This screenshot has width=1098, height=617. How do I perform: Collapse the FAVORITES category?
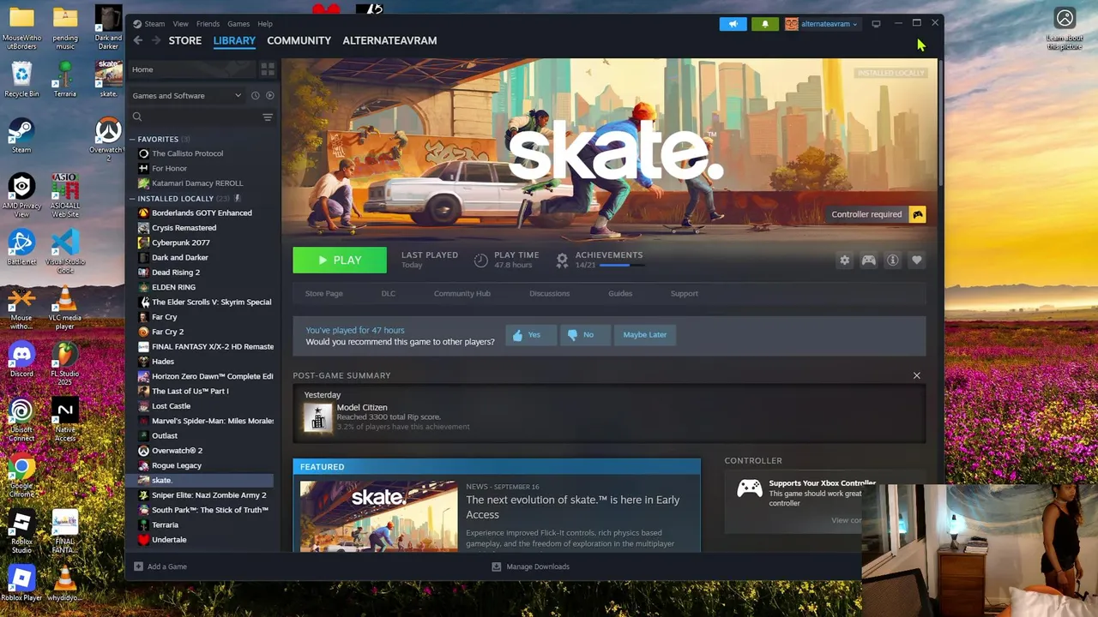133,139
